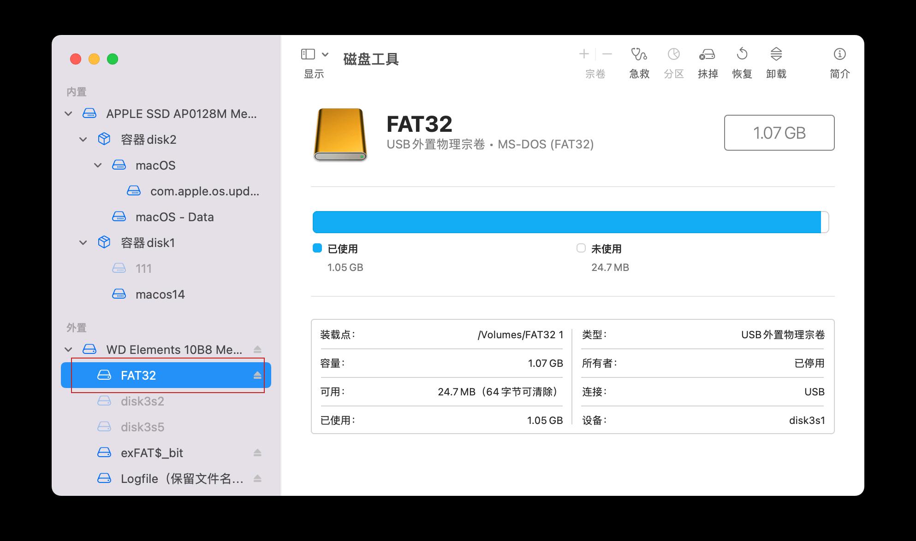
Task: Open the Info (简介) panel
Action: click(x=839, y=54)
